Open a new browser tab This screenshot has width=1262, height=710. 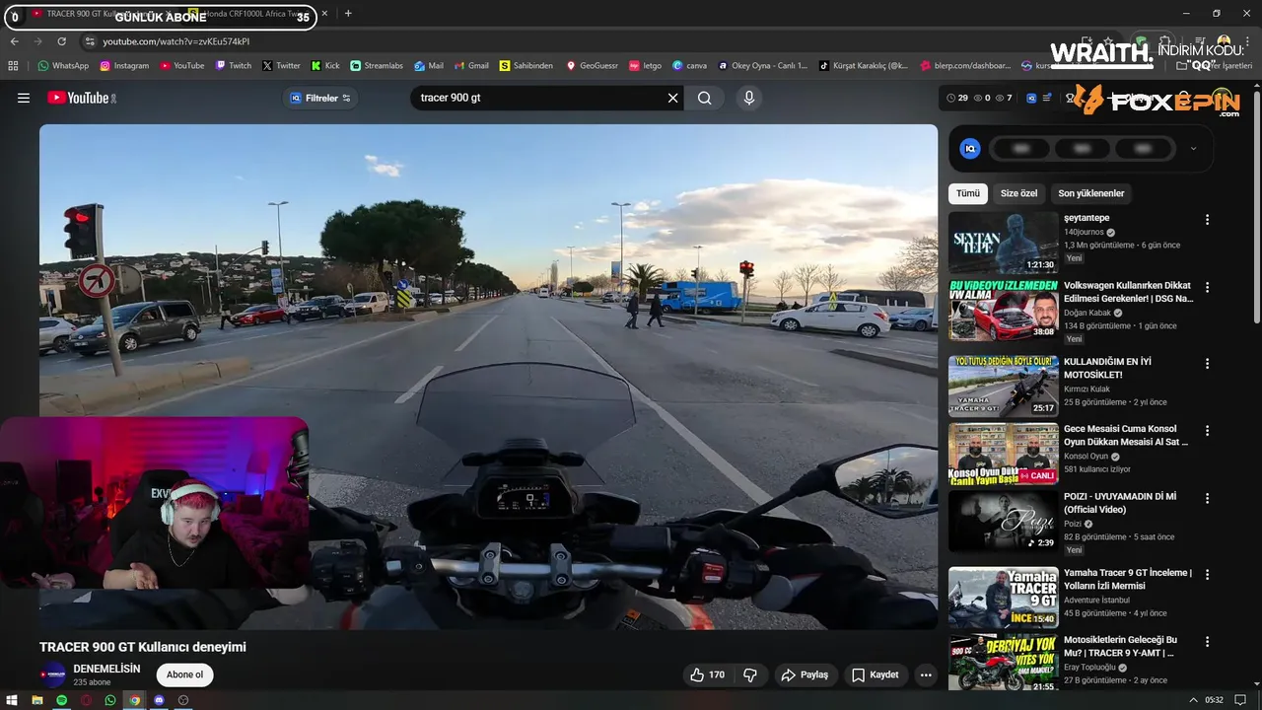coord(348,14)
